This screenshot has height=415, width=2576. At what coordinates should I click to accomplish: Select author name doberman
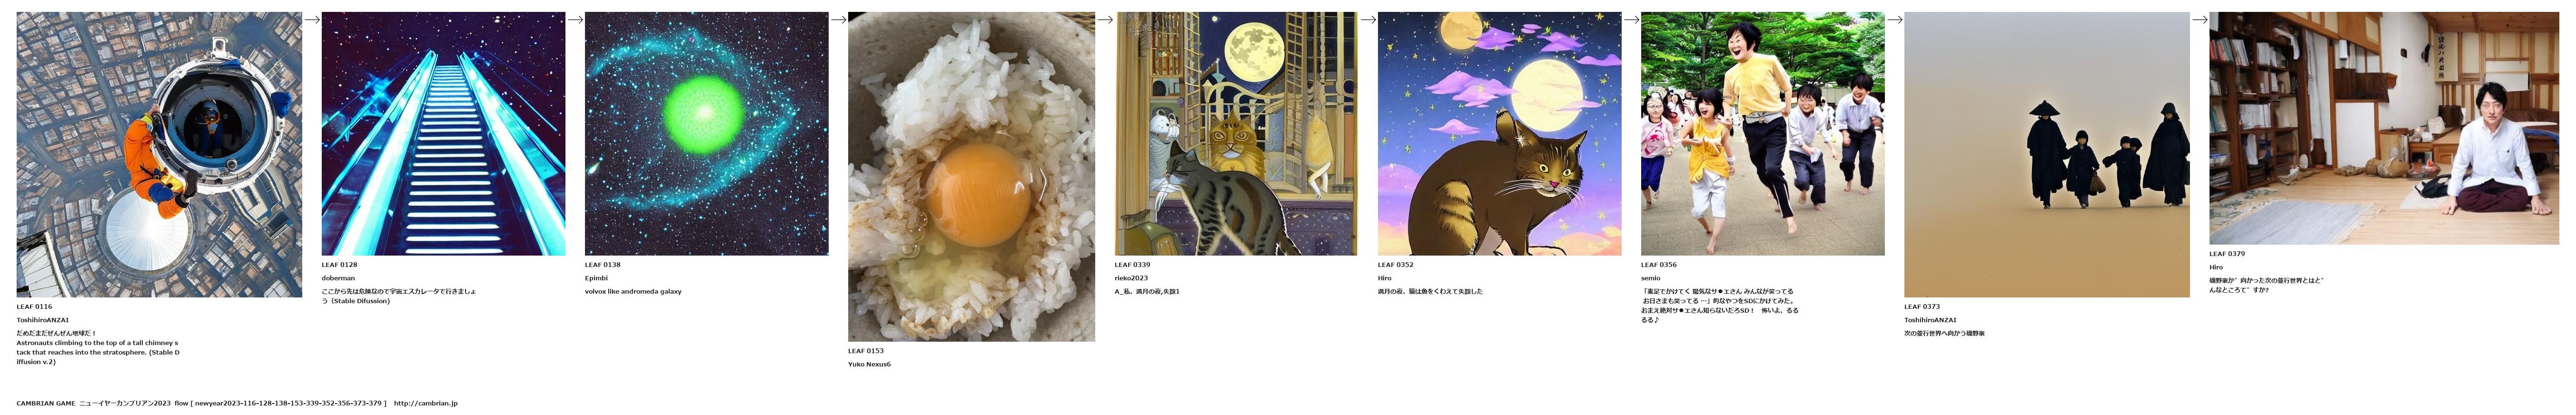pyautogui.click(x=338, y=278)
